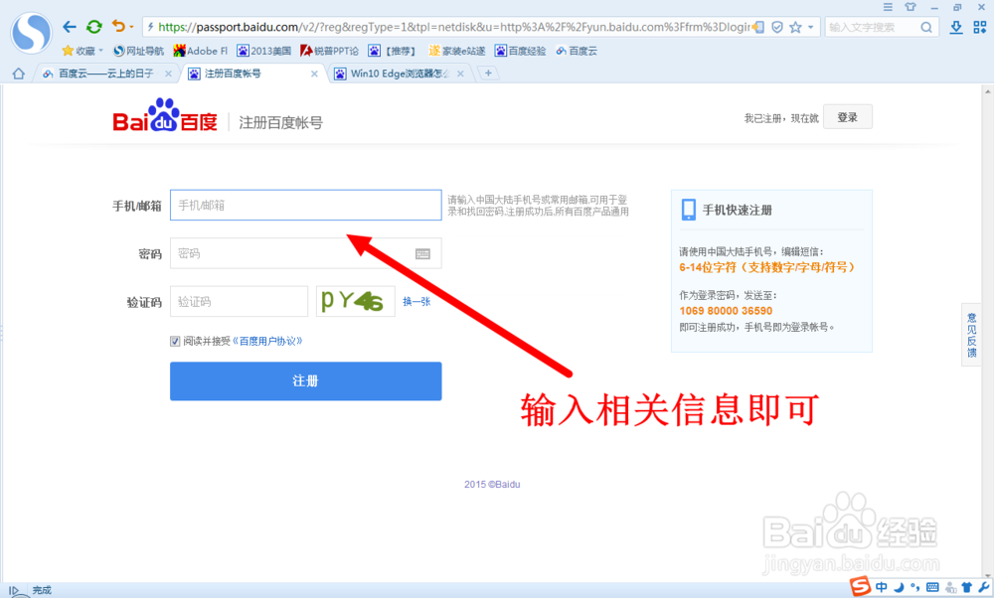Click the 1069 80000 36590 number text
The width and height of the screenshot is (994, 598).
click(x=726, y=311)
